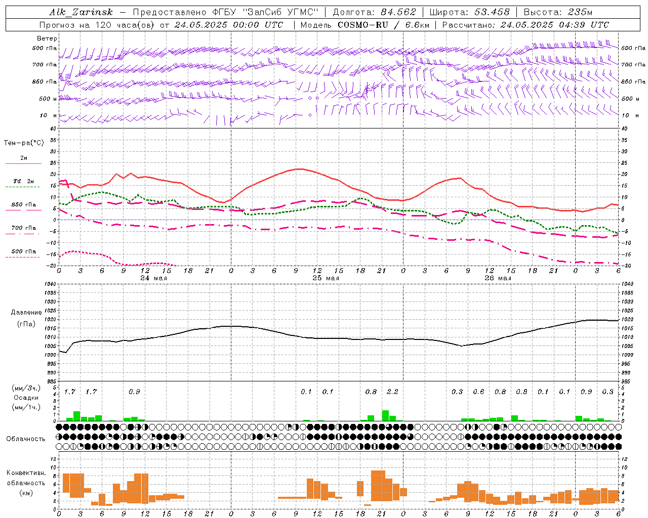This screenshot has width=648, height=518.
Task: Click the 'Осадки' precipitation label
Action: pyautogui.click(x=26, y=398)
